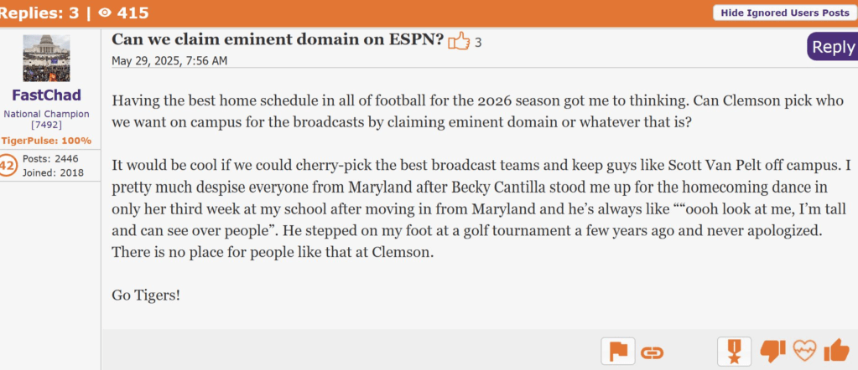
Task: Flag this post using the flag icon
Action: tap(618, 352)
